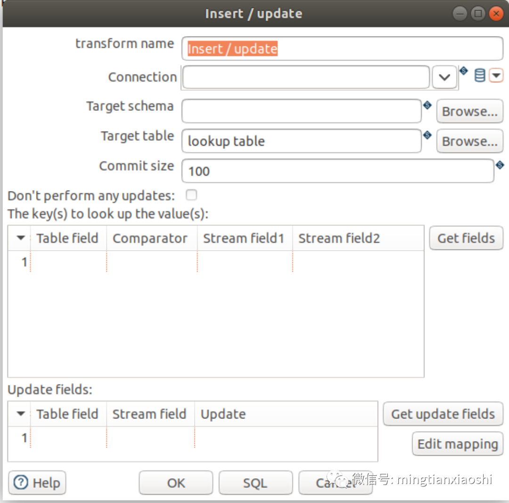Image resolution: width=509 pixels, height=503 pixels.
Task: Click the variable icon beside Target schema
Action: [427, 105]
